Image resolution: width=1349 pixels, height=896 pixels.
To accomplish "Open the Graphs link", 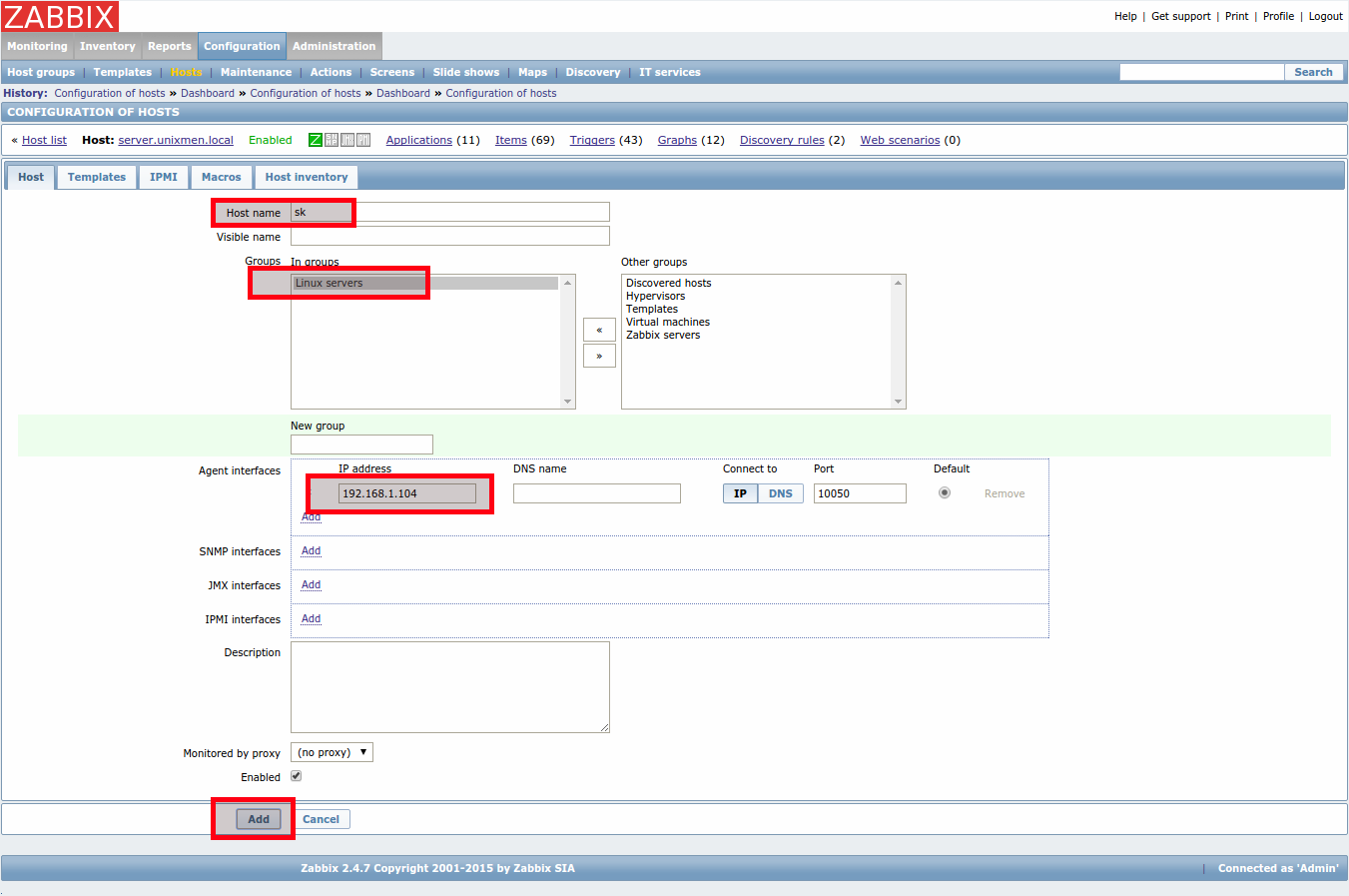I will pyautogui.click(x=677, y=140).
